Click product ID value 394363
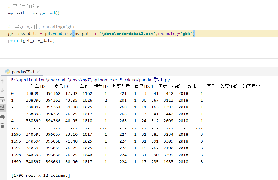 click(53, 100)
